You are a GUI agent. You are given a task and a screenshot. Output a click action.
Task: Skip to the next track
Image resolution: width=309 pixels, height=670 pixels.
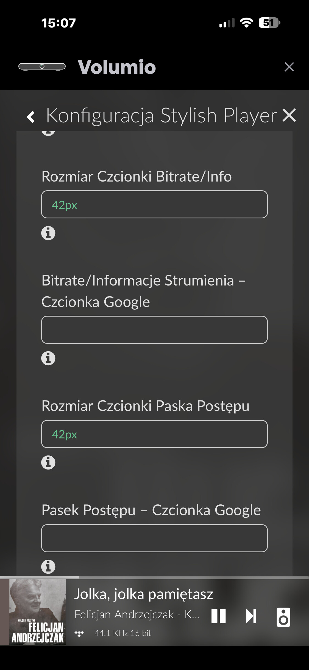pyautogui.click(x=251, y=616)
